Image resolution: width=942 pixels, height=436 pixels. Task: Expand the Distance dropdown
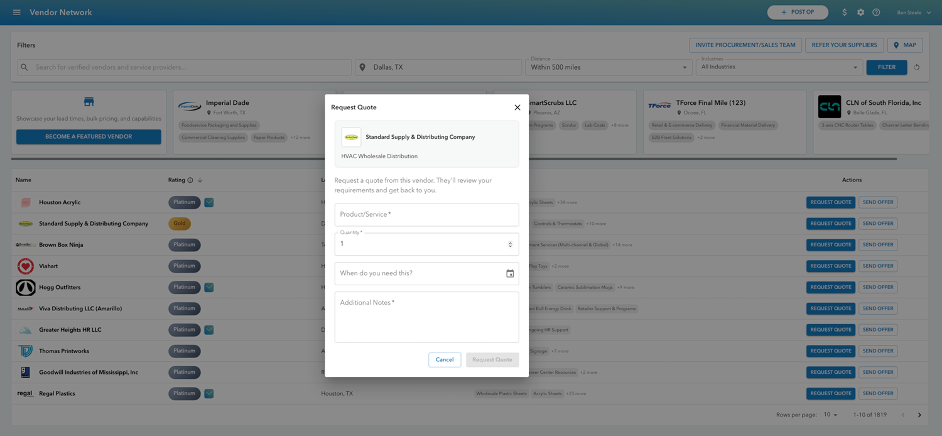[685, 67]
